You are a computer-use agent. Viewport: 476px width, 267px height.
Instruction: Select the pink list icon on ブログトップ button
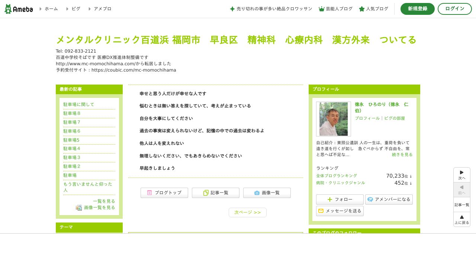pyautogui.click(x=149, y=192)
